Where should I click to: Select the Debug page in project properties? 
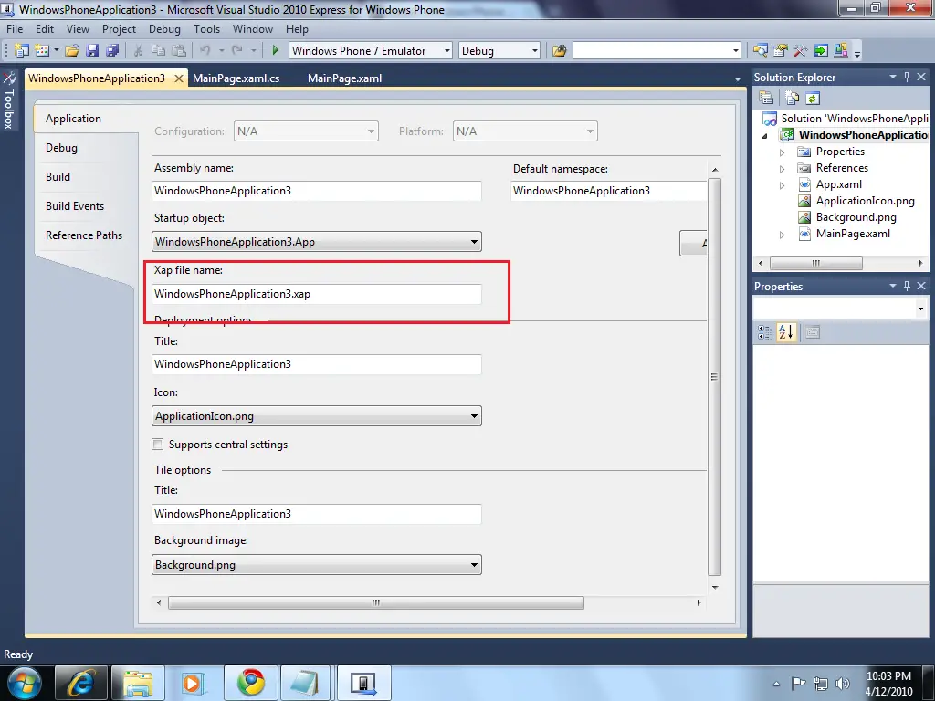61,147
